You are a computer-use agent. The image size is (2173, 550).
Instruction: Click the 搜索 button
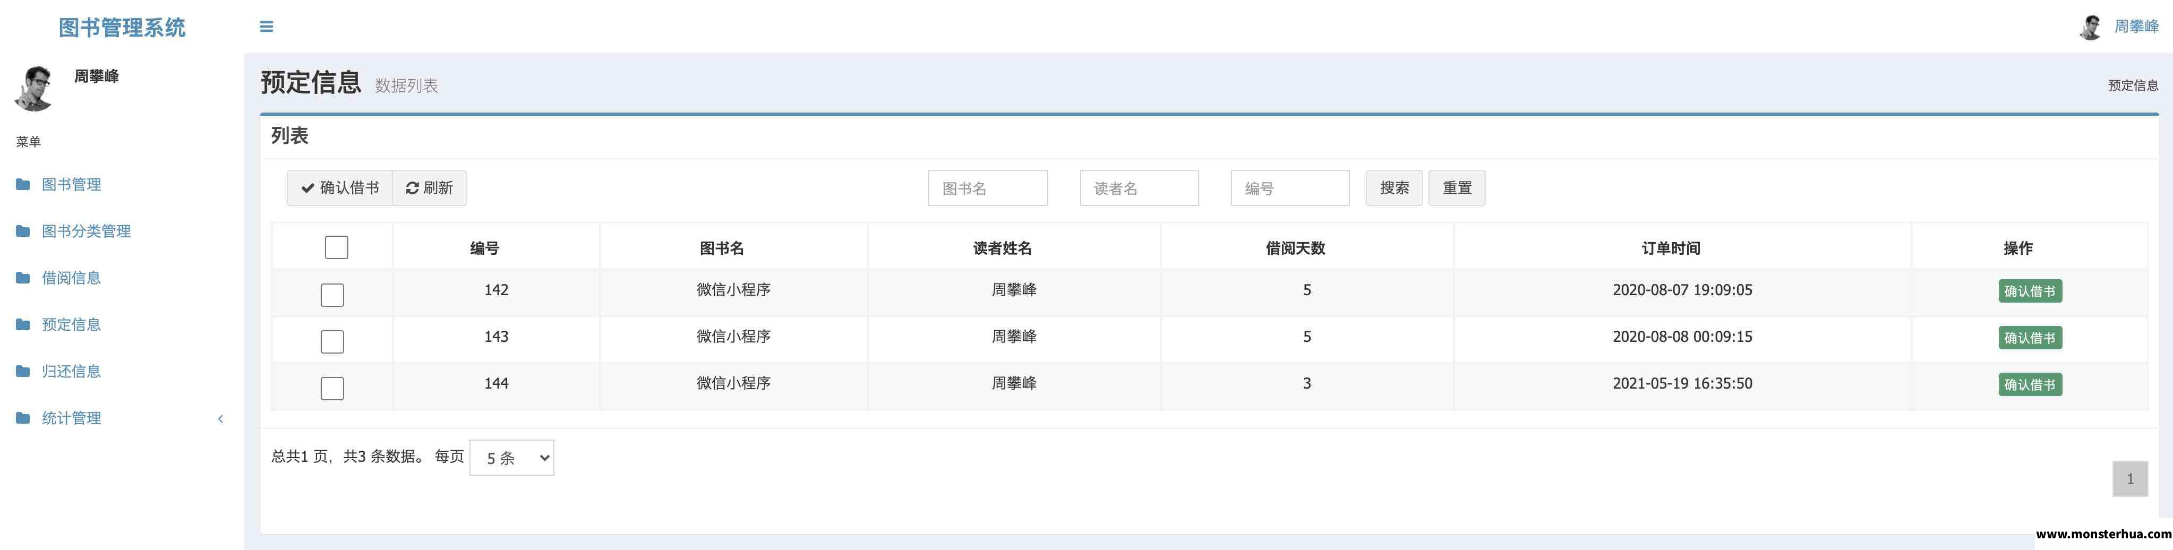click(1393, 187)
